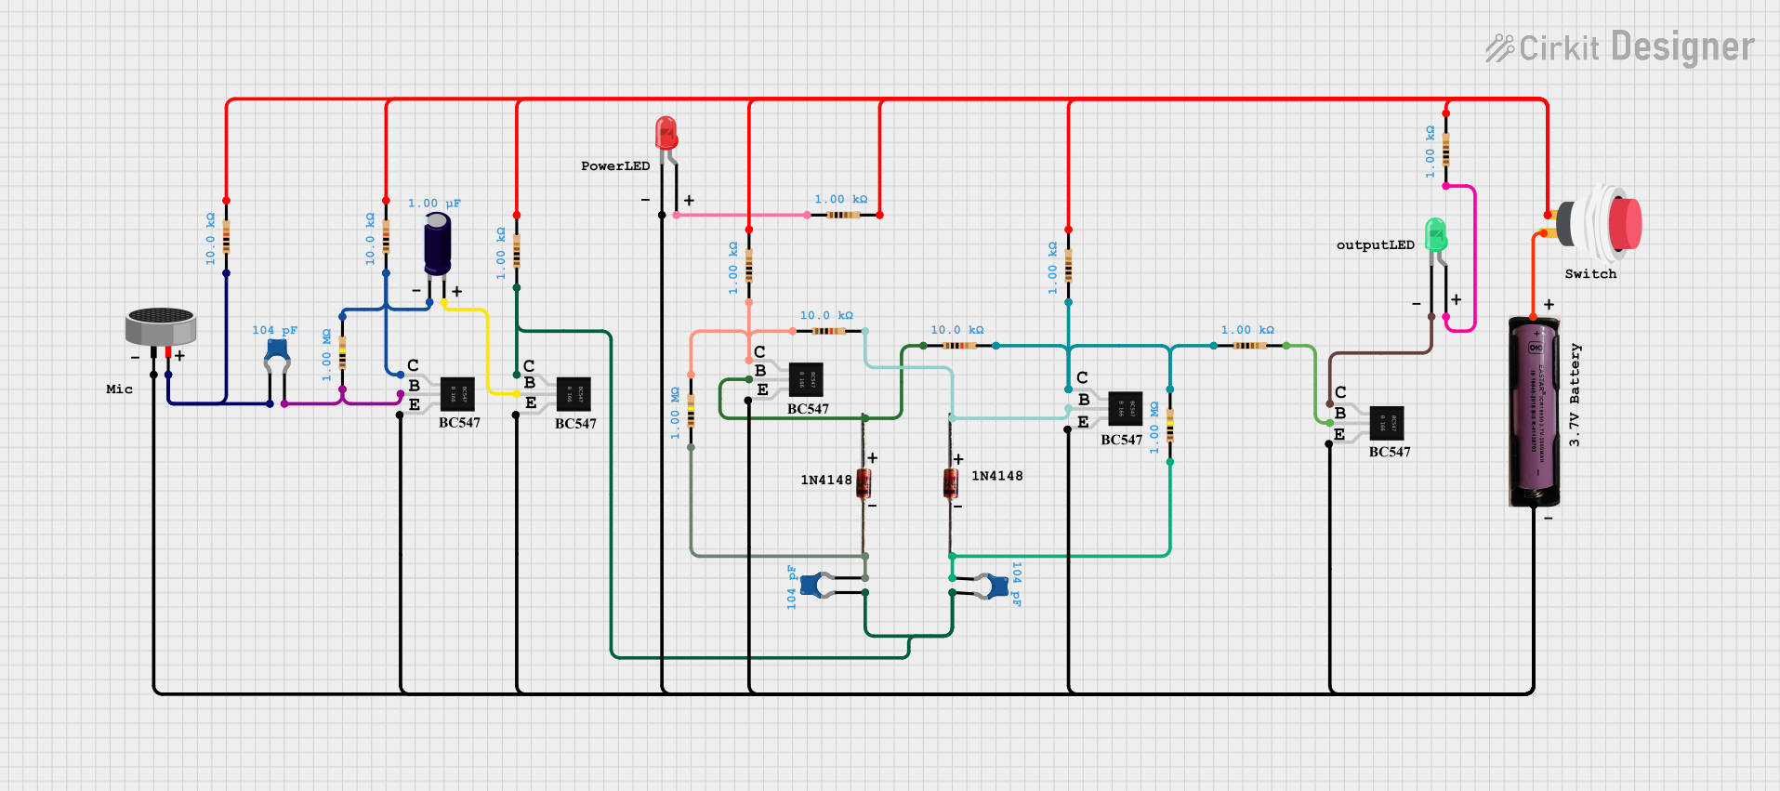1780x791 pixels.
Task: Click the PowerLED label
Action: coord(615,166)
